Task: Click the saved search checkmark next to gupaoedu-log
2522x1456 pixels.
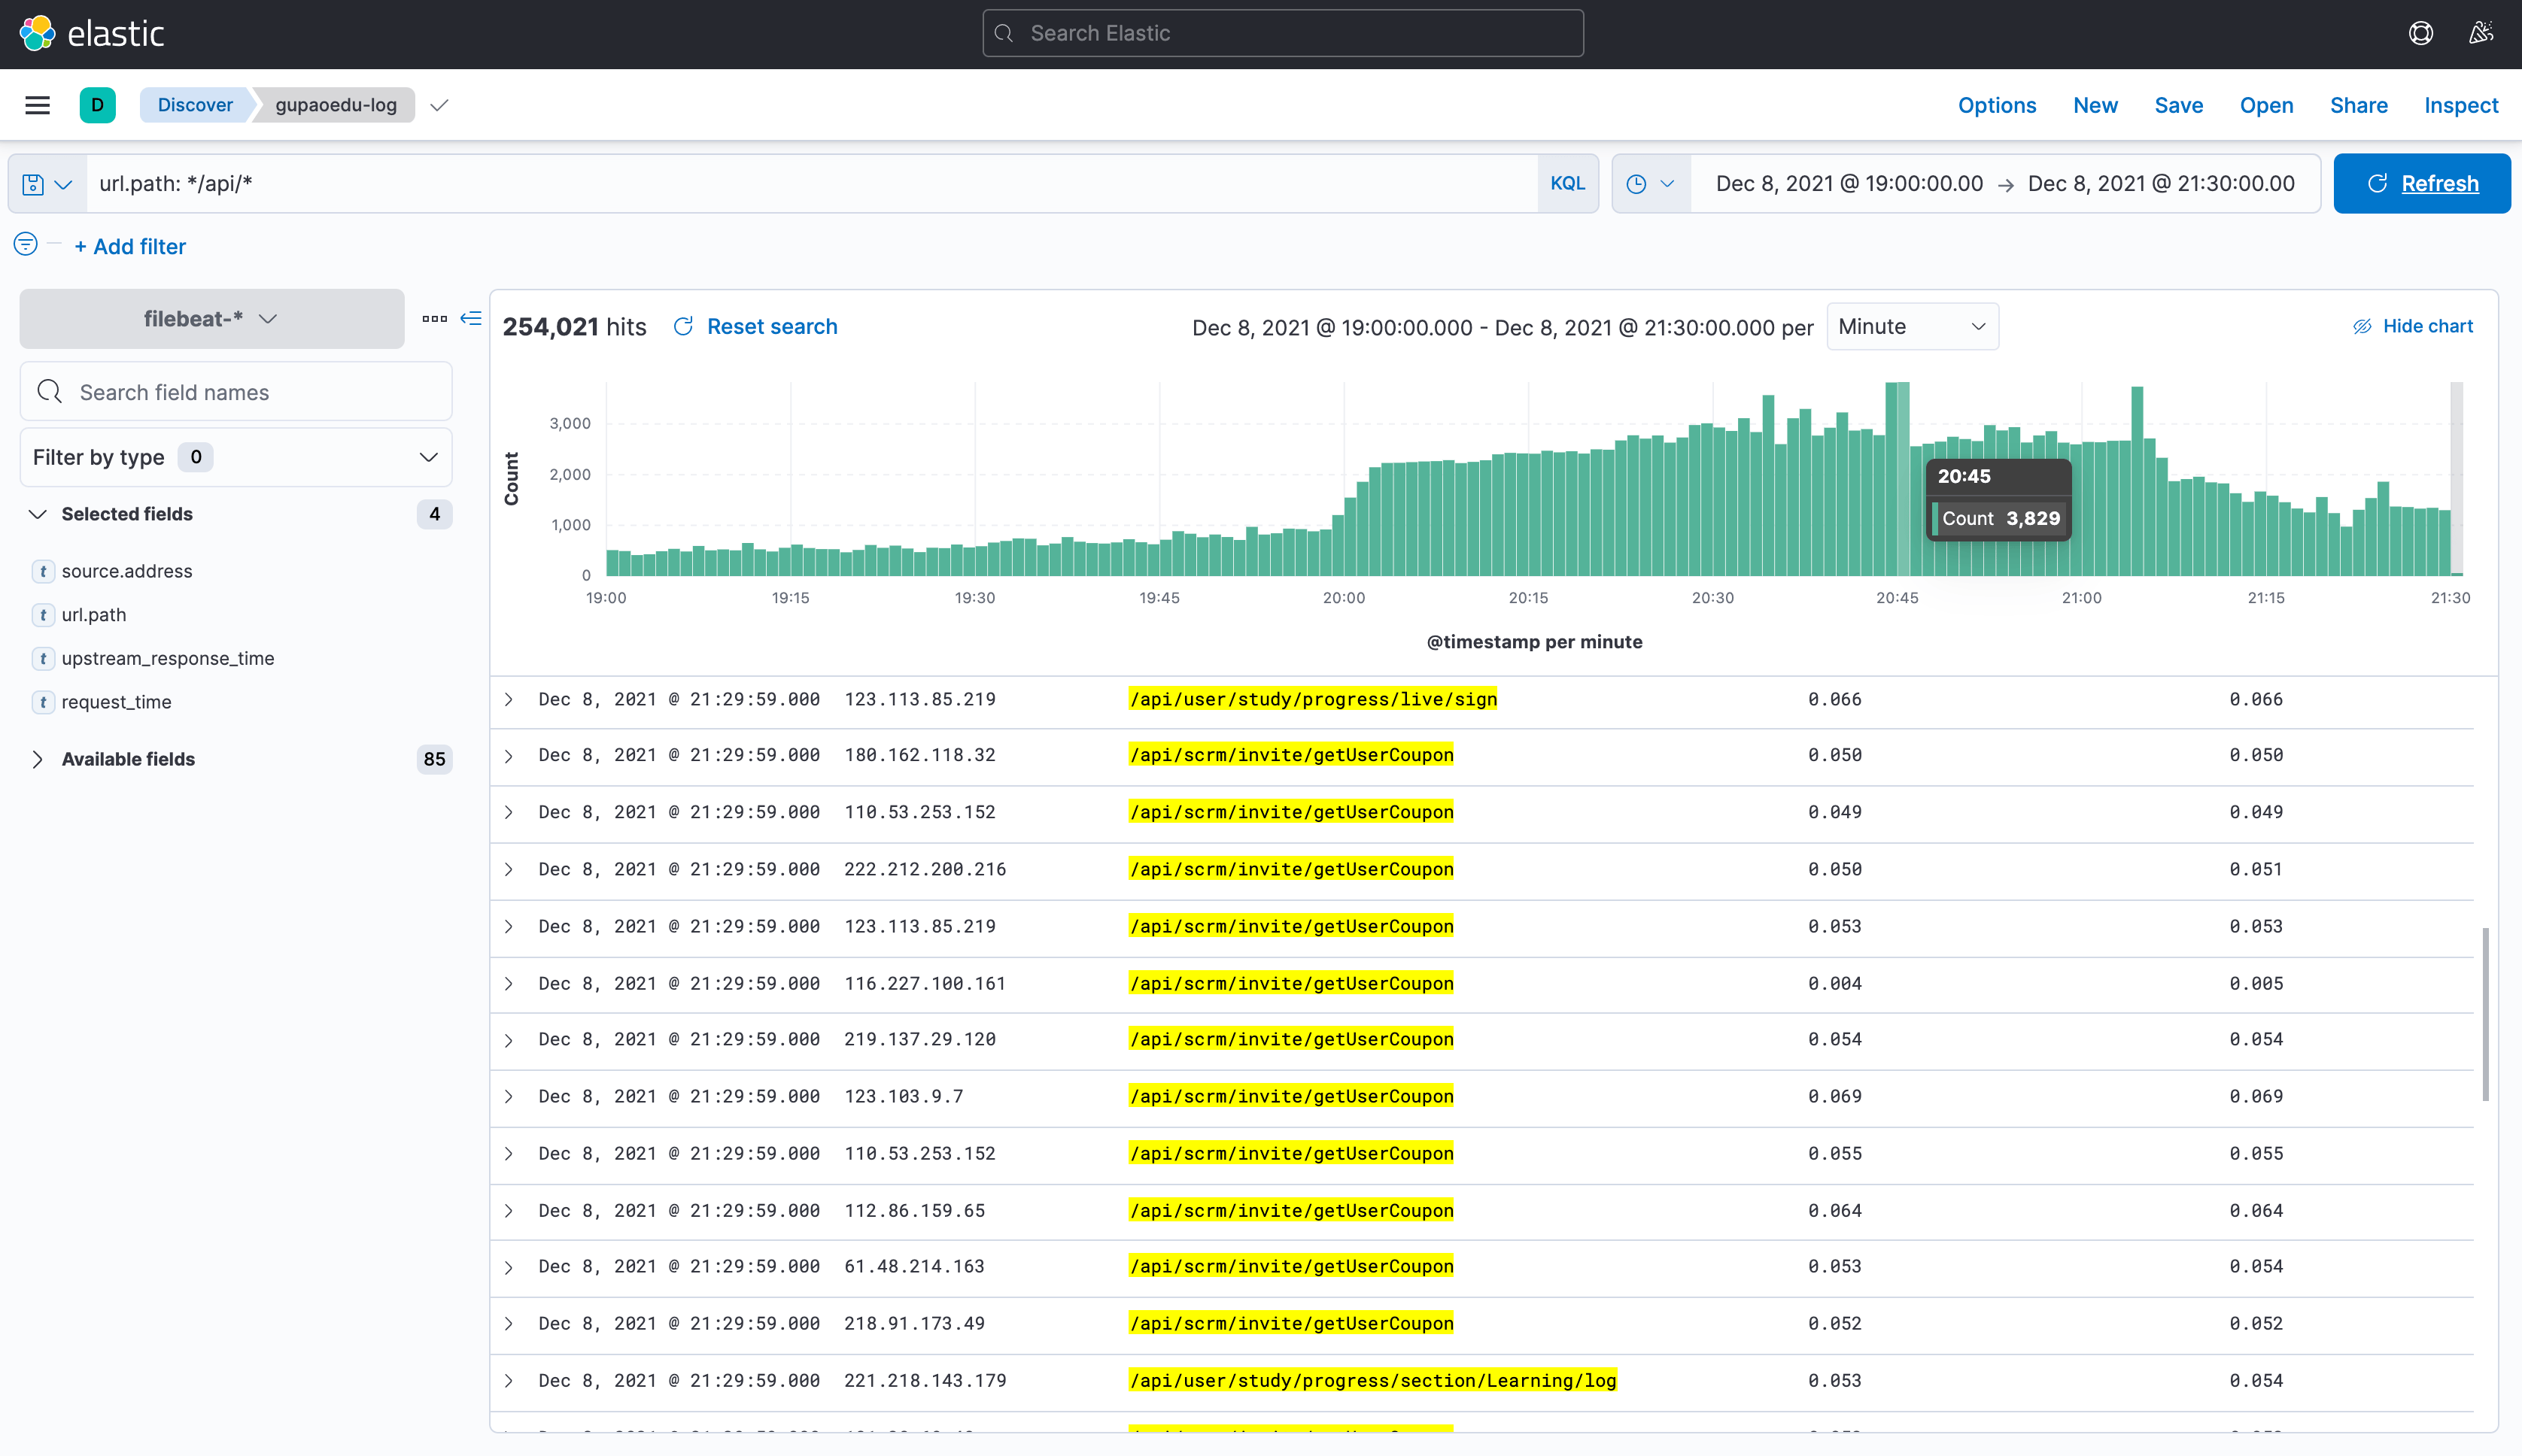Action: 439,105
